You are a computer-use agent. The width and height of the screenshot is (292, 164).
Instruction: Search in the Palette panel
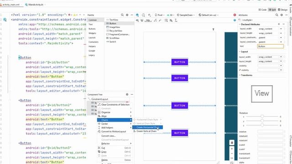pos(122,15)
